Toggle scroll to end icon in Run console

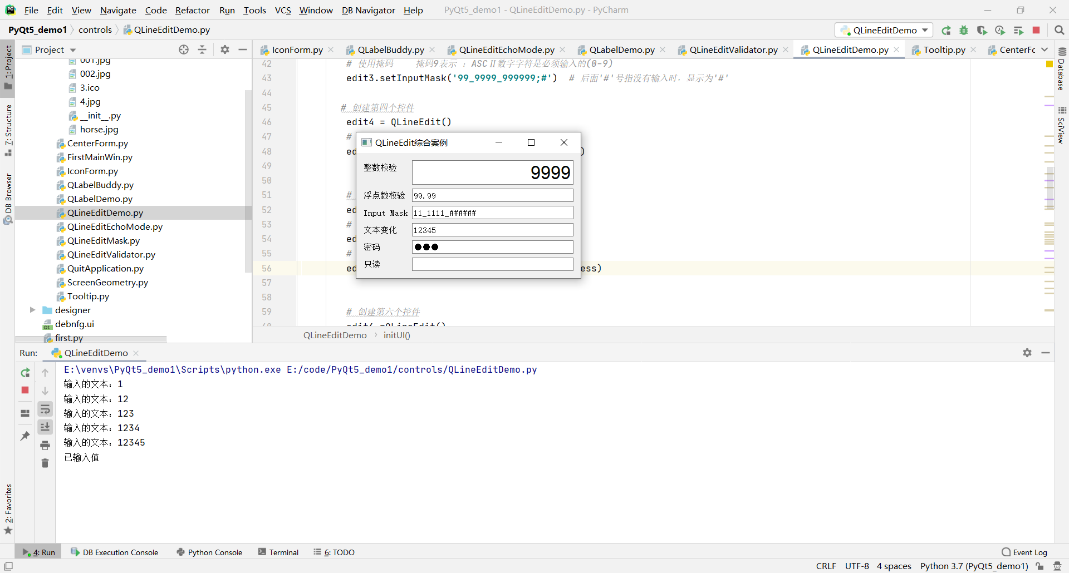pos(45,427)
